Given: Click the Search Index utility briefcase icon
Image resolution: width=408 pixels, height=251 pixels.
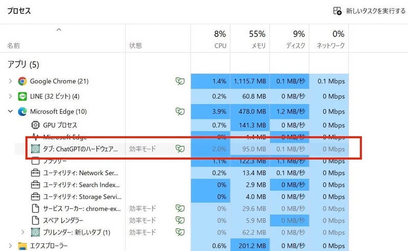Looking at the screenshot, I should click(35, 185).
